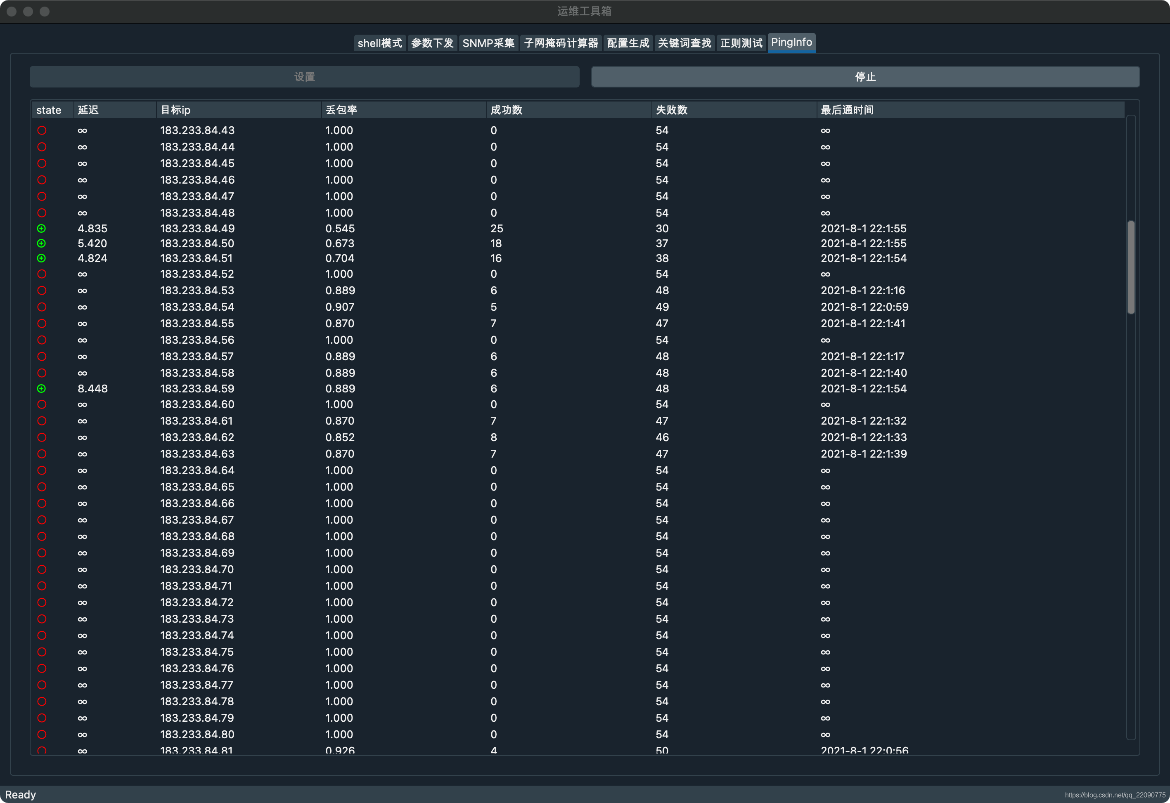Click the Ready status bar text
This screenshot has width=1170, height=803.
coord(21,794)
